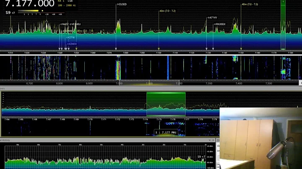Click the S9 +7 reading in Signal History
The image size is (302, 169).
point(201,157)
